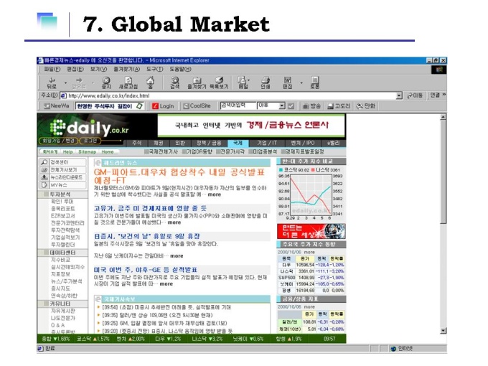
Task: Click the Mail (메일) toolbar icon
Action: click(x=243, y=83)
